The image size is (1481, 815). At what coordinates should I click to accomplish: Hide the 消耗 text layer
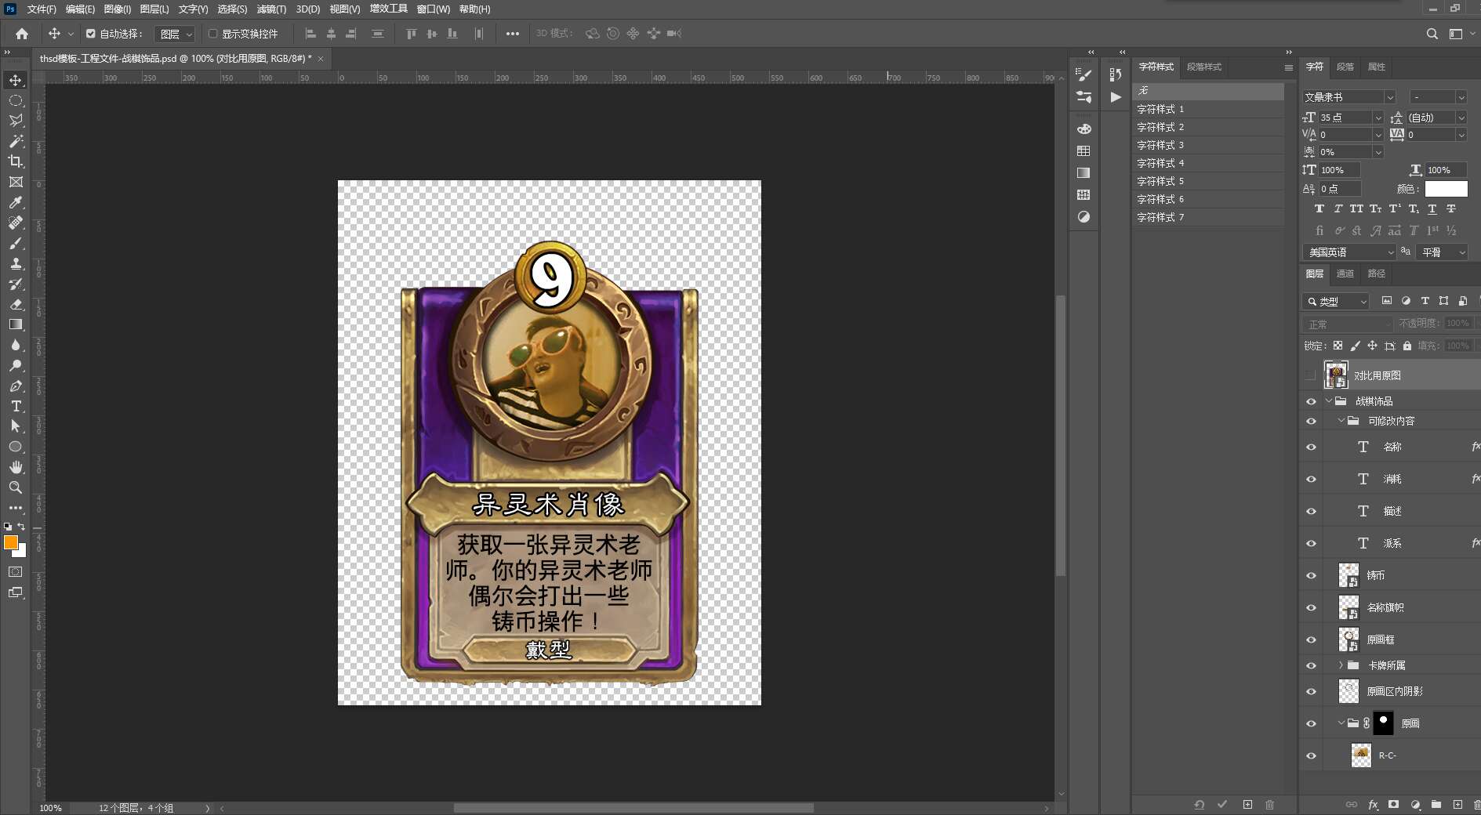coord(1311,479)
